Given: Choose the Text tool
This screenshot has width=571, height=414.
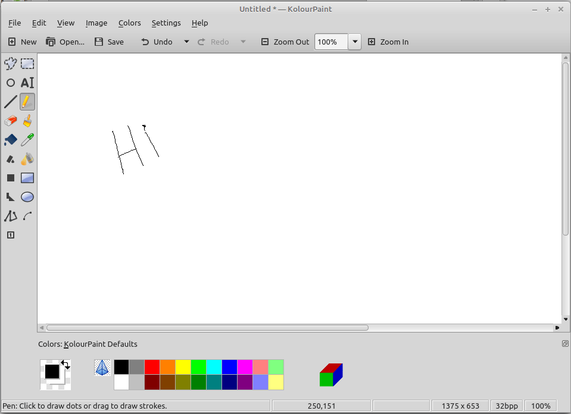Looking at the screenshot, I should 27,83.
